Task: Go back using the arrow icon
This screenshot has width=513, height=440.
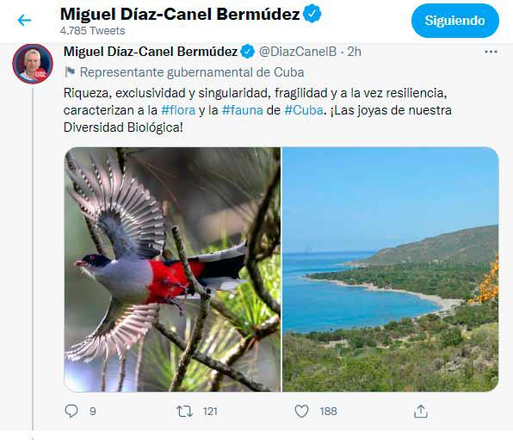Action: [x=25, y=21]
